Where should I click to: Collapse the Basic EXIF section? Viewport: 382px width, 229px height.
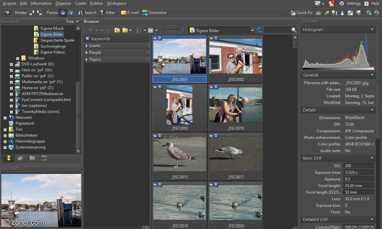tap(372, 158)
